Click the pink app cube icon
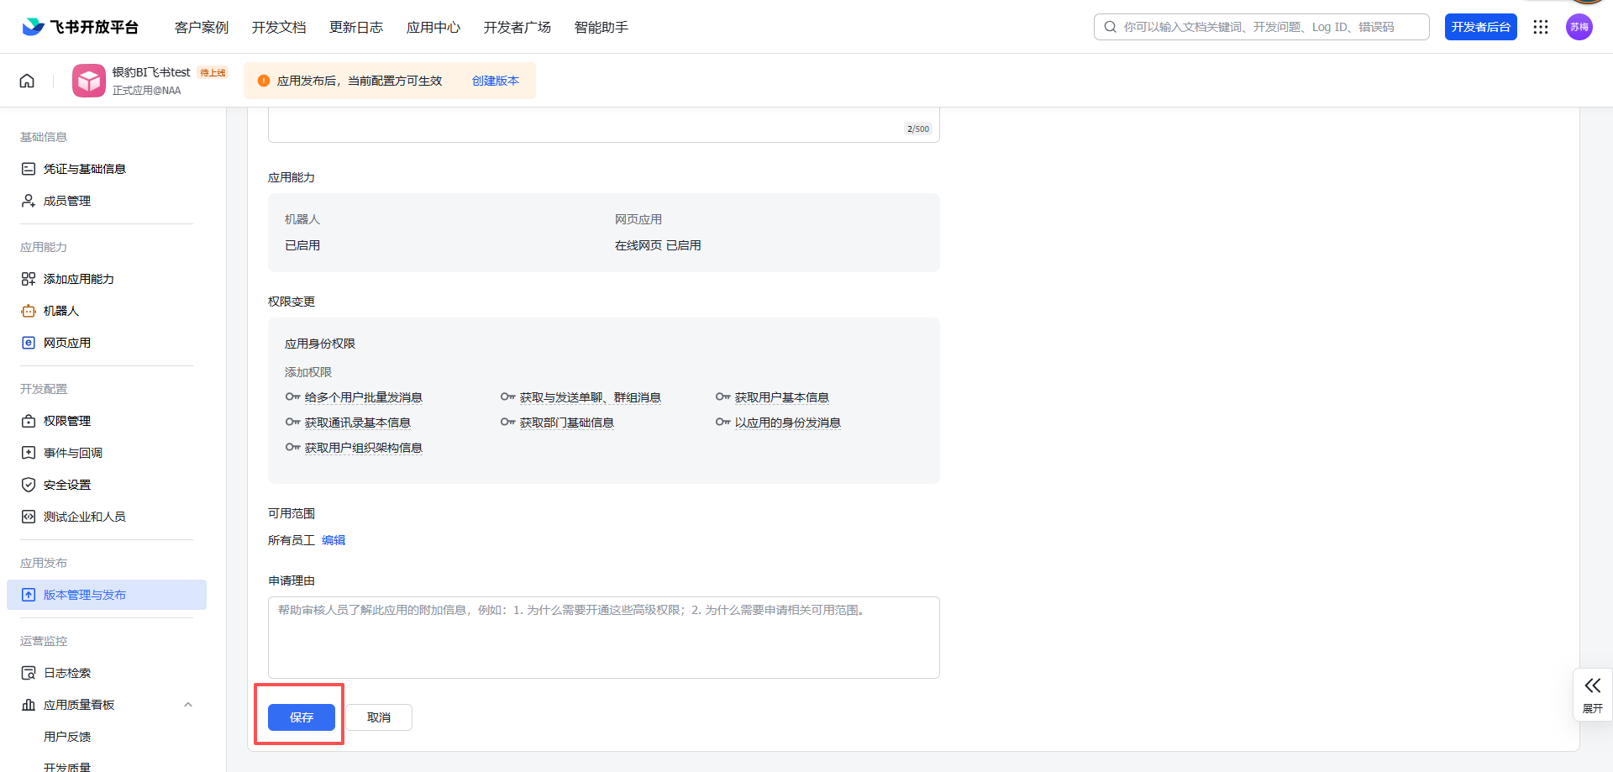Viewport: 1613px width, 772px height. click(88, 81)
